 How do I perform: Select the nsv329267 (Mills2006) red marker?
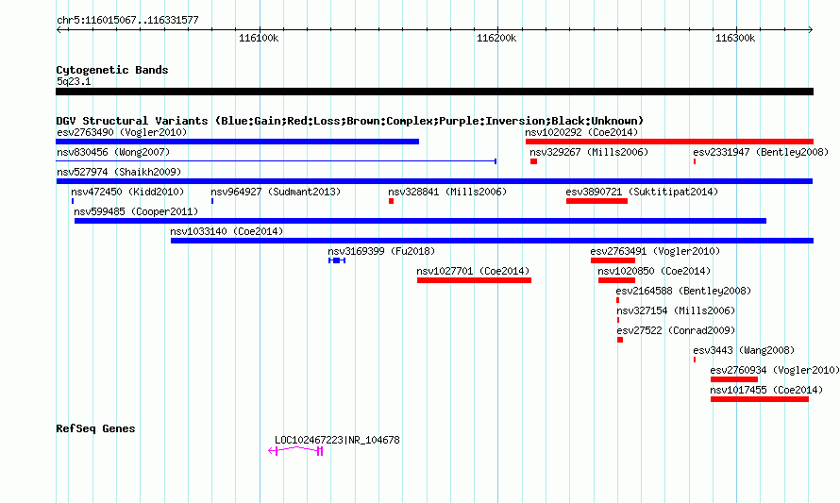[x=533, y=161]
